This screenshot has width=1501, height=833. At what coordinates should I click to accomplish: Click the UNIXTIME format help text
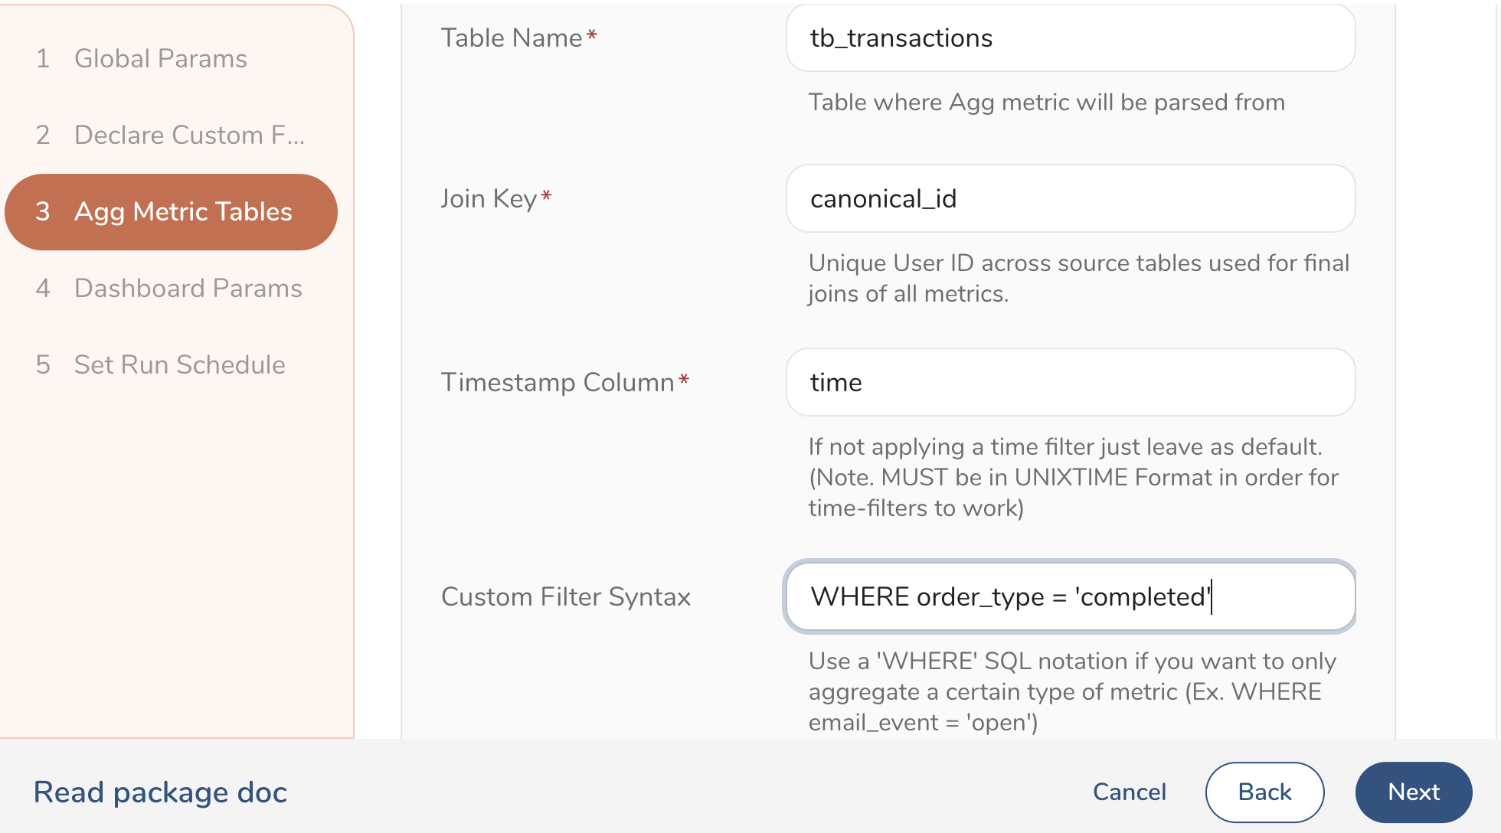pyautogui.click(x=1072, y=478)
